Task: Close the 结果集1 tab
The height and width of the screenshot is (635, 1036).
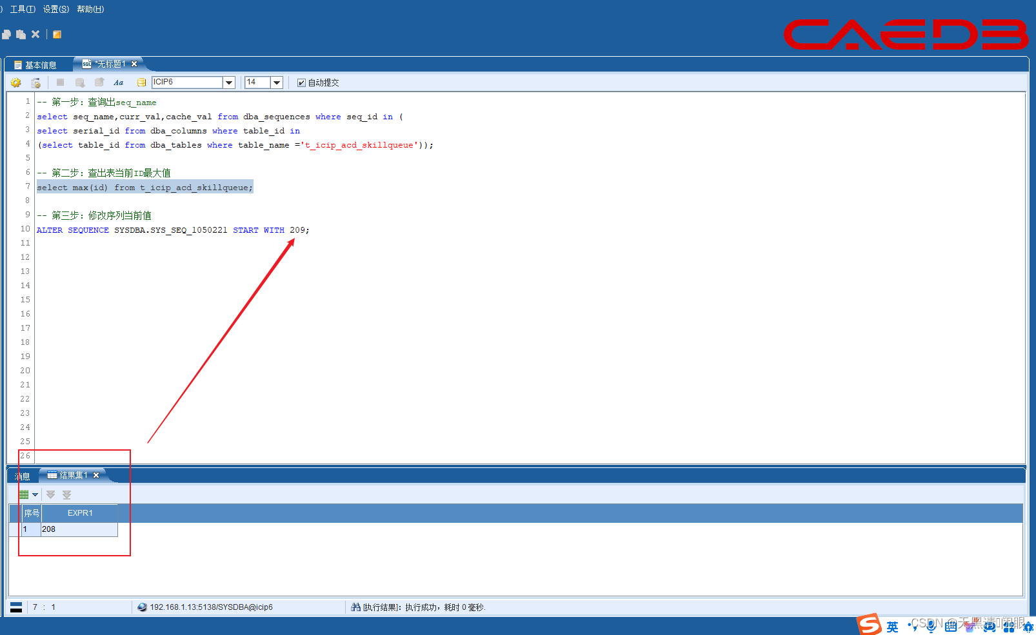Action: tap(96, 475)
